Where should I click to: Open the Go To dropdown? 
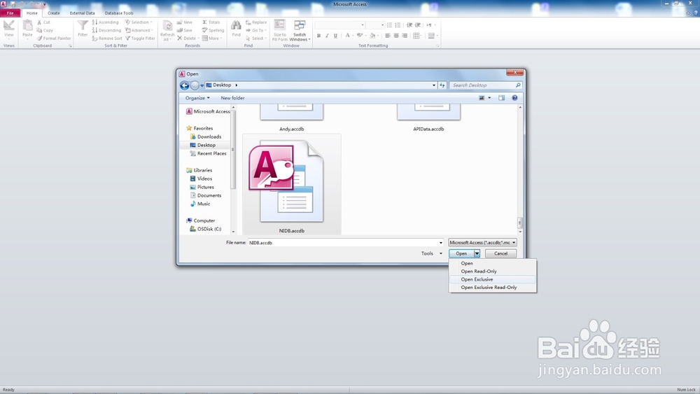(x=256, y=30)
